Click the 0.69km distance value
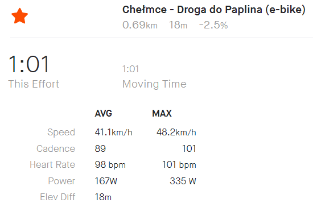The image size is (313, 211). (140, 25)
